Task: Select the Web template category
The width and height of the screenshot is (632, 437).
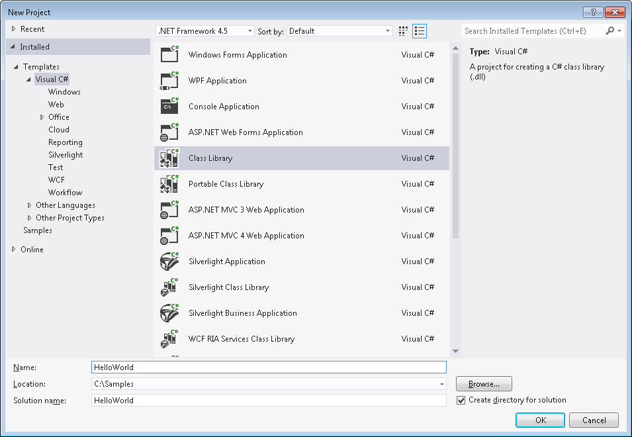Action: click(56, 105)
